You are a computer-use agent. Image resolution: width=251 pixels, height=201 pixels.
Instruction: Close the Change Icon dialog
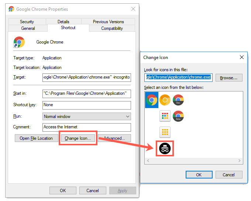coord(242,57)
